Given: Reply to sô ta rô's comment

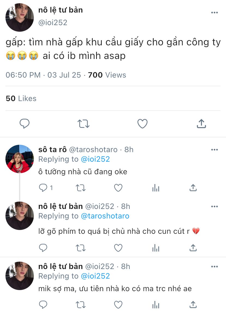Looking at the screenshot, I should (43, 188).
